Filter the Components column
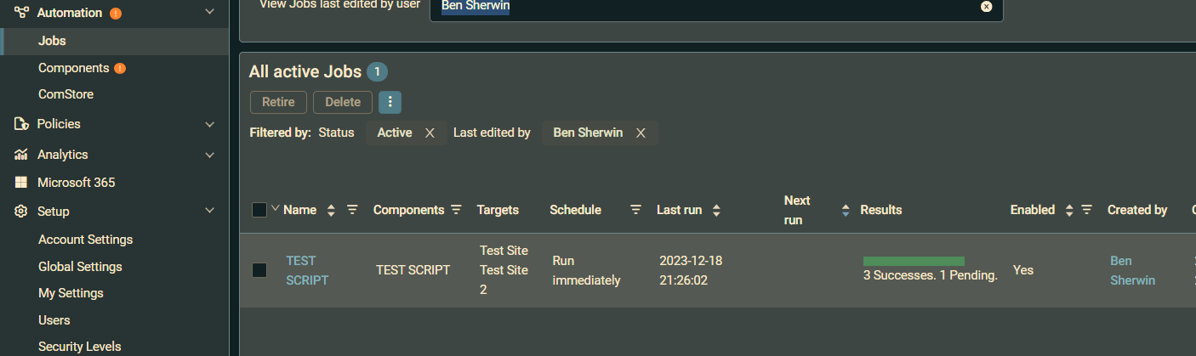 pos(456,210)
